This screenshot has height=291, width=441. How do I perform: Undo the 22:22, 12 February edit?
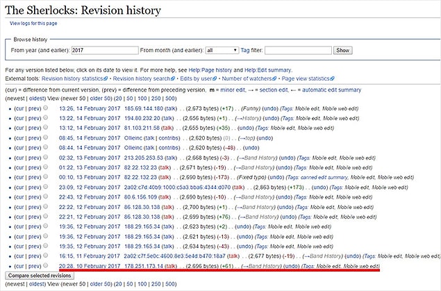(x=285, y=207)
